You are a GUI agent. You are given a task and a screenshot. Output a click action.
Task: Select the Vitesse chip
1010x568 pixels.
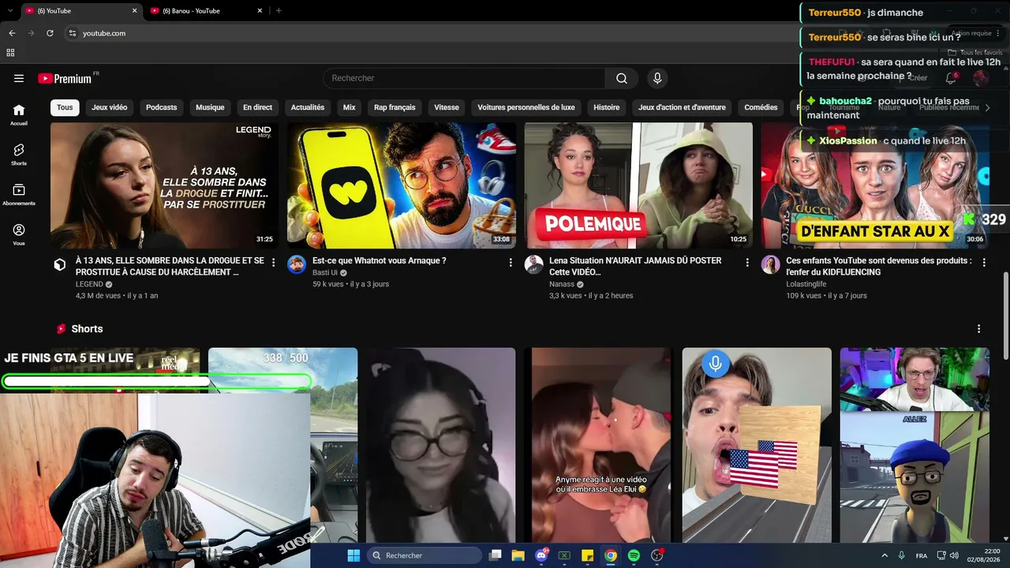(x=447, y=107)
